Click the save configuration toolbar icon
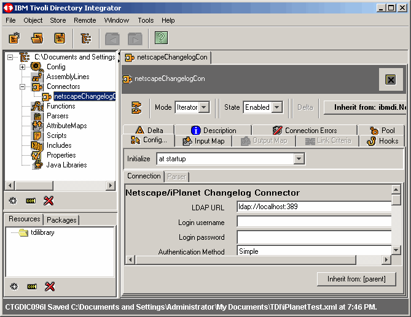411x317 pixels. click(60, 38)
